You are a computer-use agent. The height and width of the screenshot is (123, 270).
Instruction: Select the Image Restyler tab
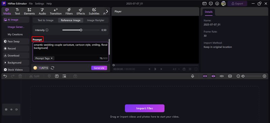96,20
